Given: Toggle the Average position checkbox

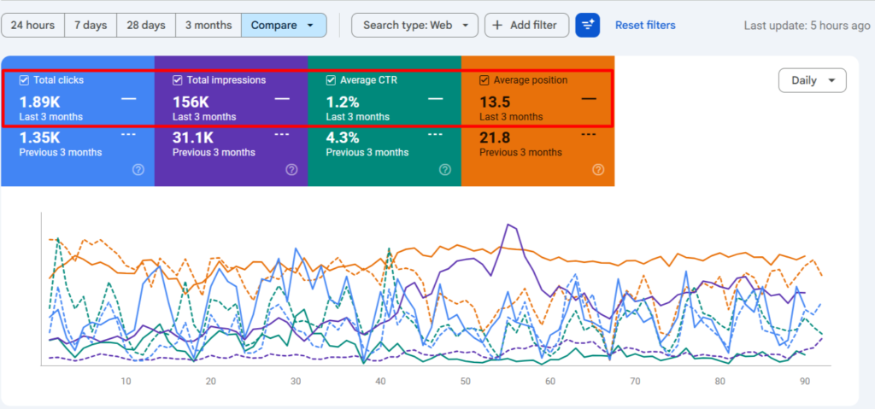Looking at the screenshot, I should coord(484,80).
